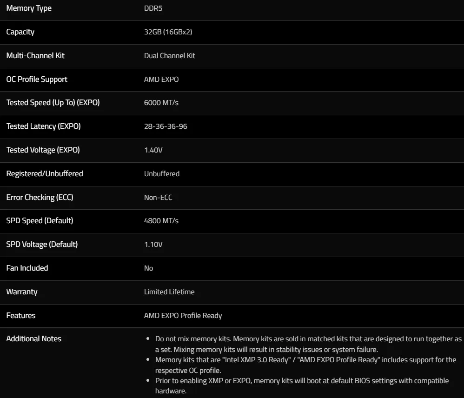The width and height of the screenshot is (464, 398).
Task: Click the 'Prior to enabling XMP' note
Action: point(302,385)
